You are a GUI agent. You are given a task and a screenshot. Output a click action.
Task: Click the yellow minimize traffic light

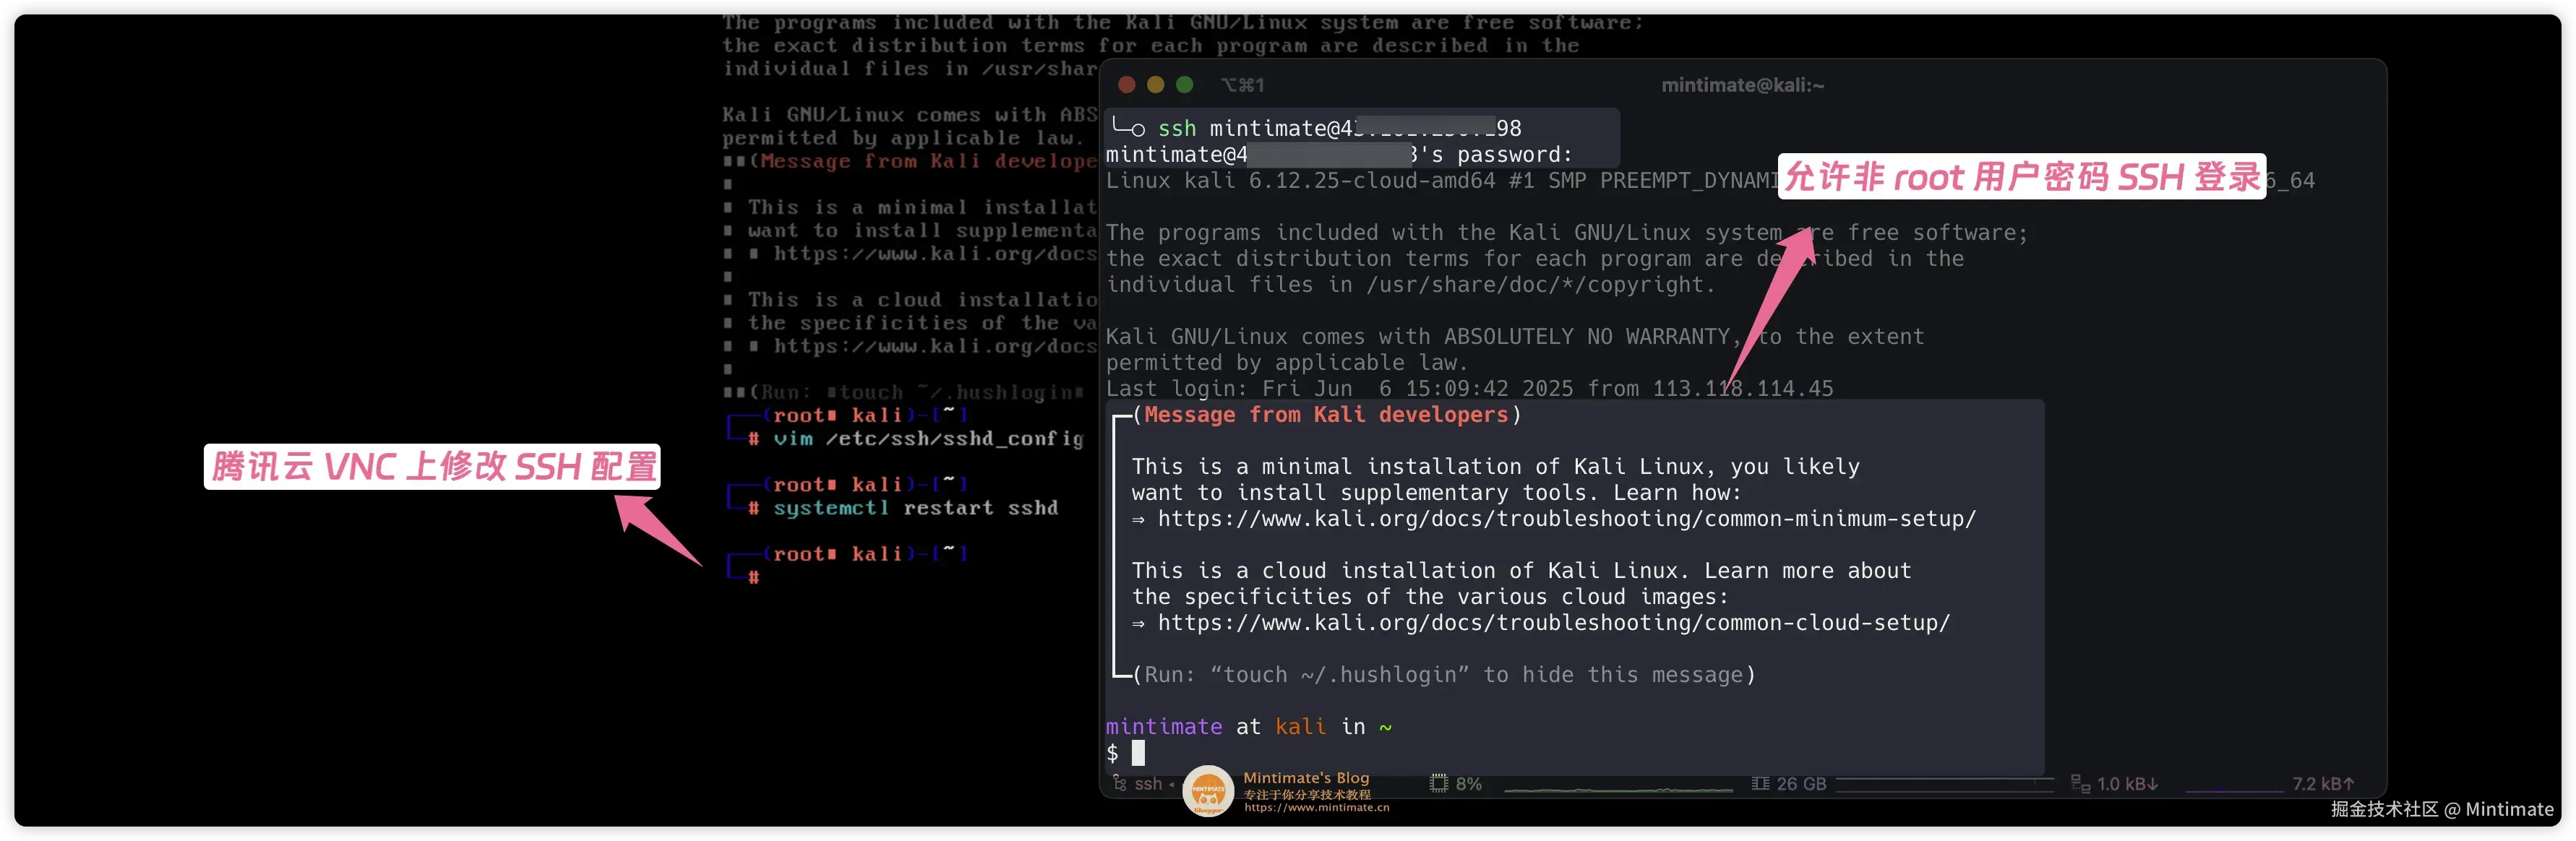(1155, 85)
